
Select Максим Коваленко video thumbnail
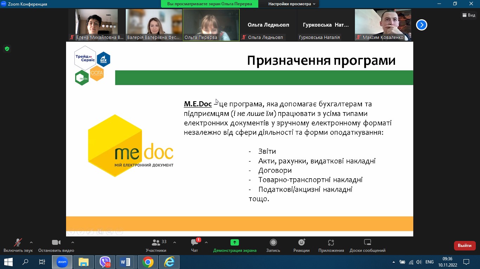point(383,25)
